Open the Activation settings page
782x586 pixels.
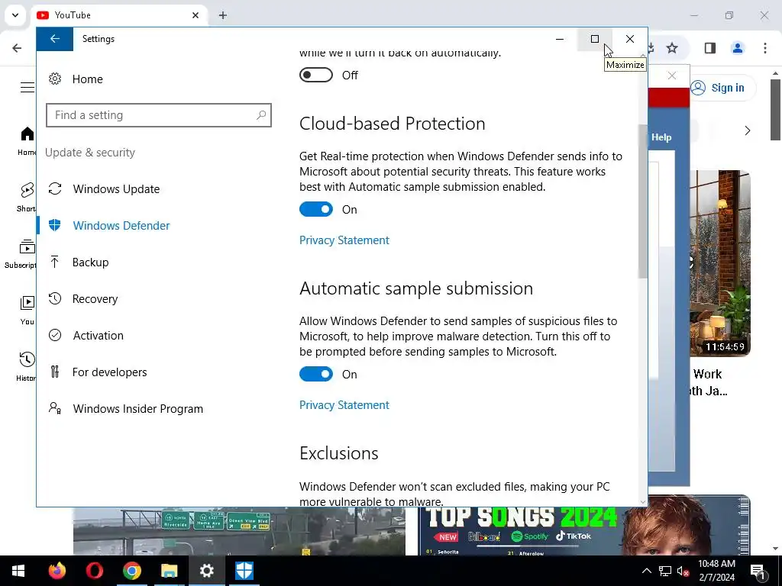tap(99, 336)
